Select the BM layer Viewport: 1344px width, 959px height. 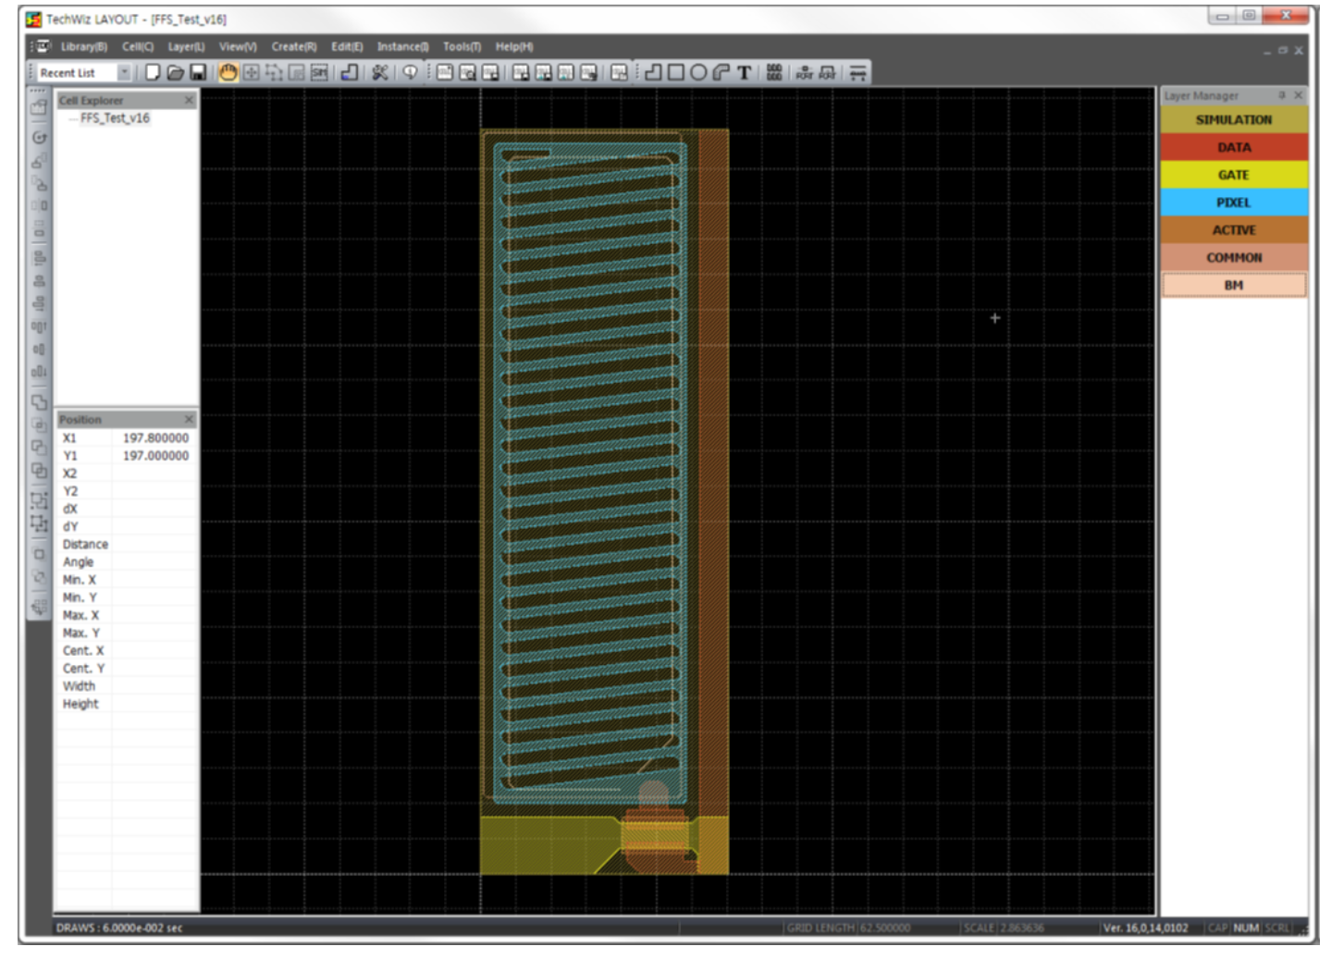pyautogui.click(x=1234, y=286)
